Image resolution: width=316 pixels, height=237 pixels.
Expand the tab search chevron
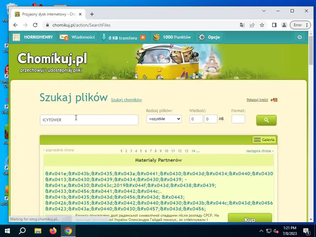pyautogui.click(x=264, y=11)
